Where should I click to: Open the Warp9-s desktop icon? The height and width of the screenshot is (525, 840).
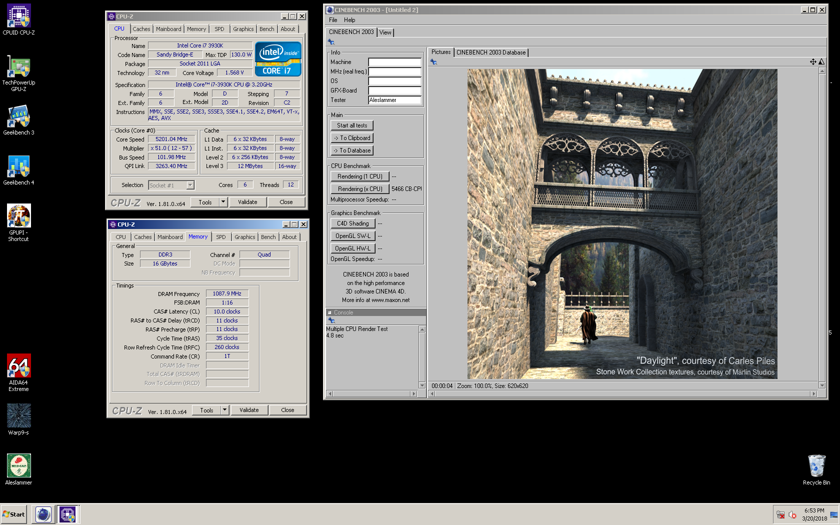pos(19,420)
